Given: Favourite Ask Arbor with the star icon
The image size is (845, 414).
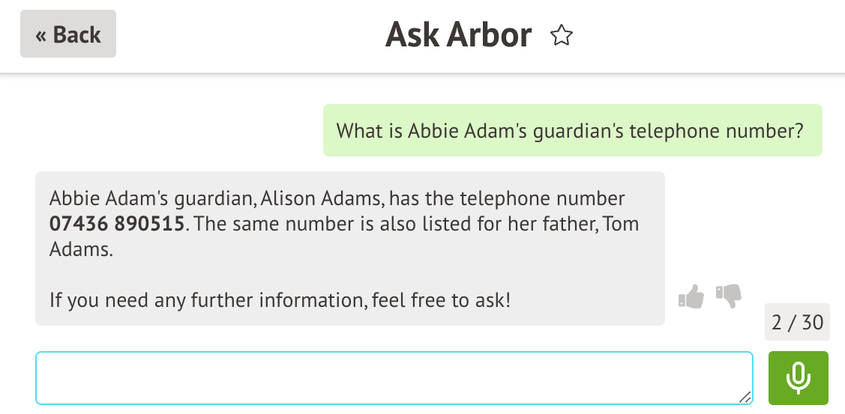Looking at the screenshot, I should pos(561,35).
